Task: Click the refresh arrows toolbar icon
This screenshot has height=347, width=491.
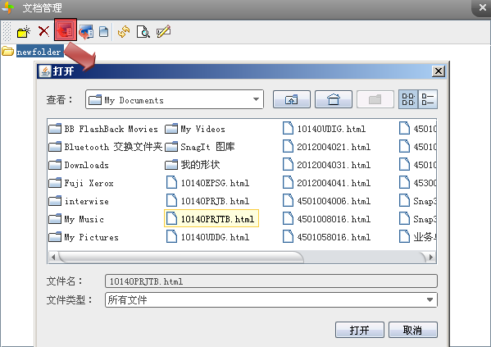Action: click(124, 32)
